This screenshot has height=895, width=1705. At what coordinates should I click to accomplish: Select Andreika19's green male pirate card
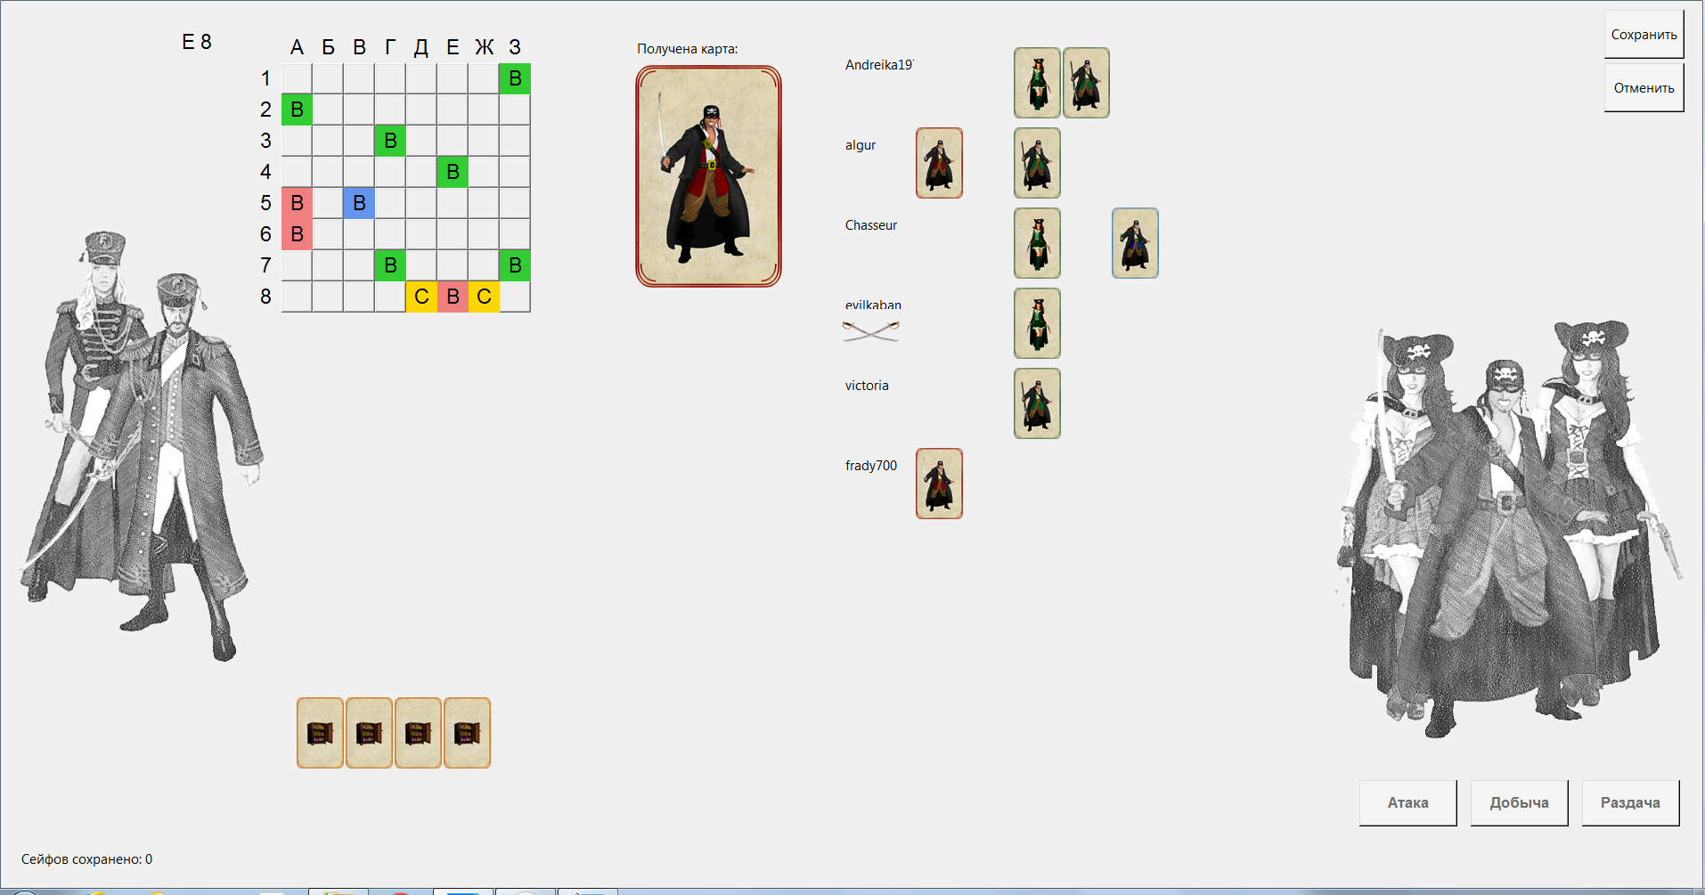coord(1086,83)
